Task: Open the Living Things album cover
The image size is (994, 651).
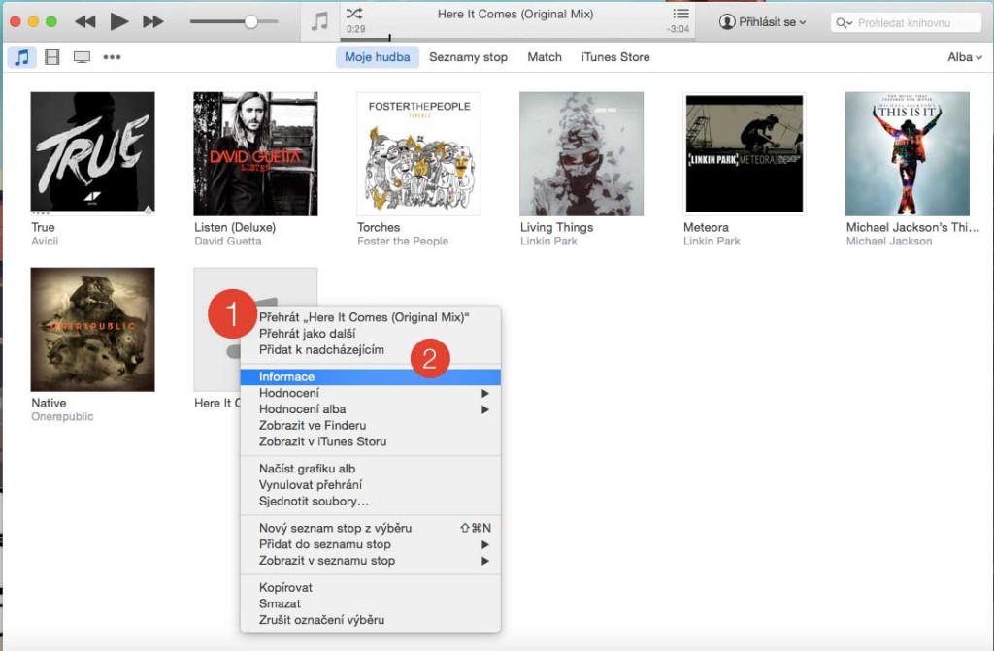Action: coord(581,153)
